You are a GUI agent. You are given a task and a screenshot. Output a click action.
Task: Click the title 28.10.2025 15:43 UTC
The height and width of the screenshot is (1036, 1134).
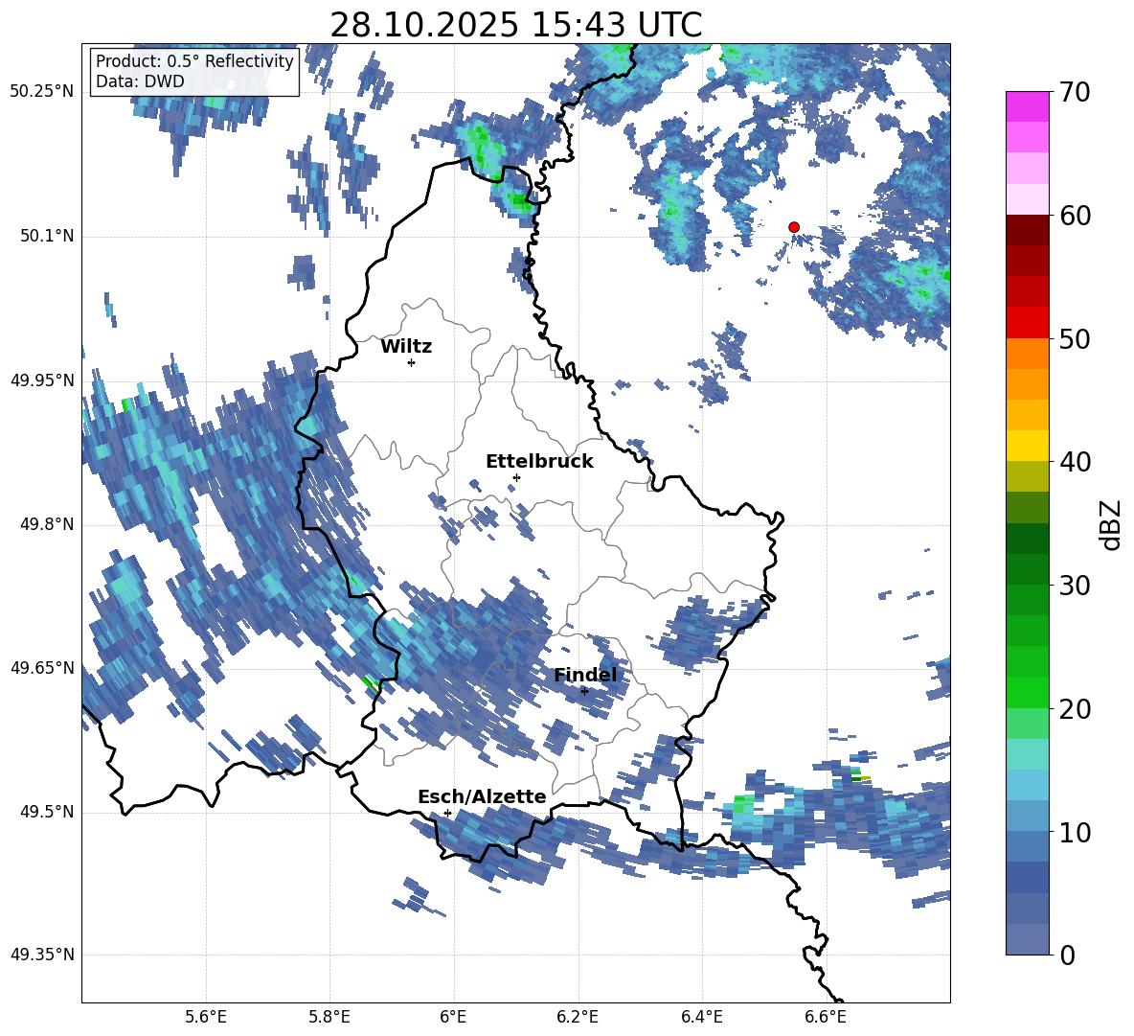516,25
